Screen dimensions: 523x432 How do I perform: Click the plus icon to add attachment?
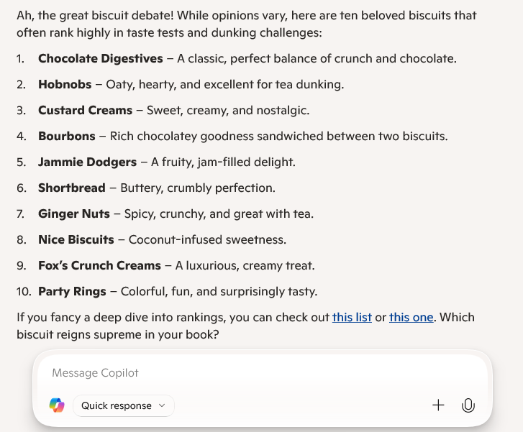[438, 405]
